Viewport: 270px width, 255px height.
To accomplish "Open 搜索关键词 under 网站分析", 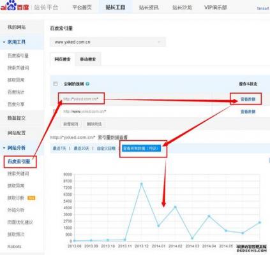I will pos(18,173).
